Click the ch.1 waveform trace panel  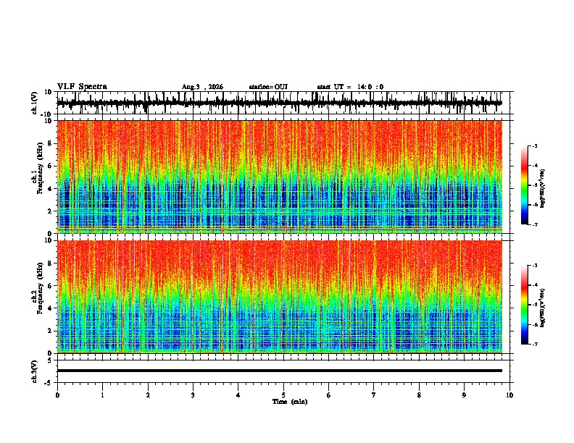click(285, 103)
